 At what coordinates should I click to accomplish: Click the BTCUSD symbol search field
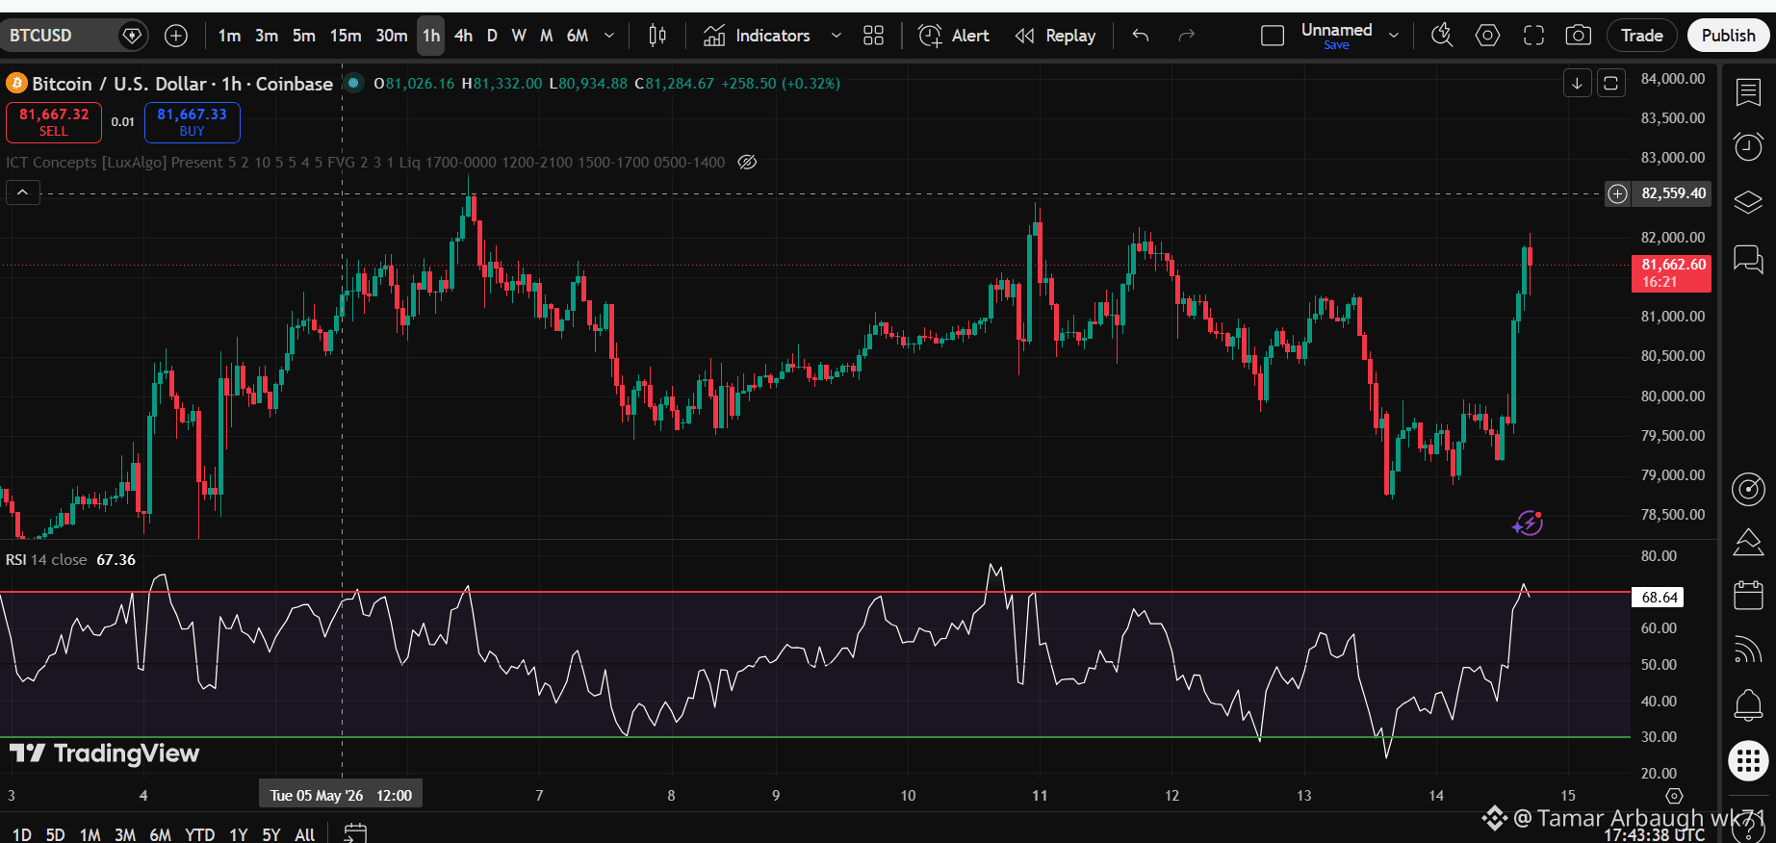pyautogui.click(x=60, y=36)
